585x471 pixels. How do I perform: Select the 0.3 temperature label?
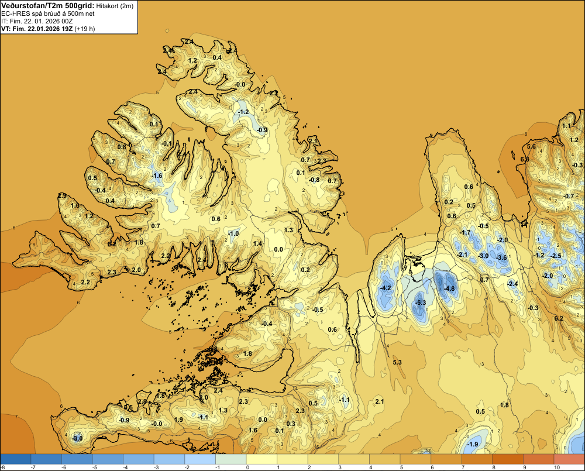coord(291,424)
